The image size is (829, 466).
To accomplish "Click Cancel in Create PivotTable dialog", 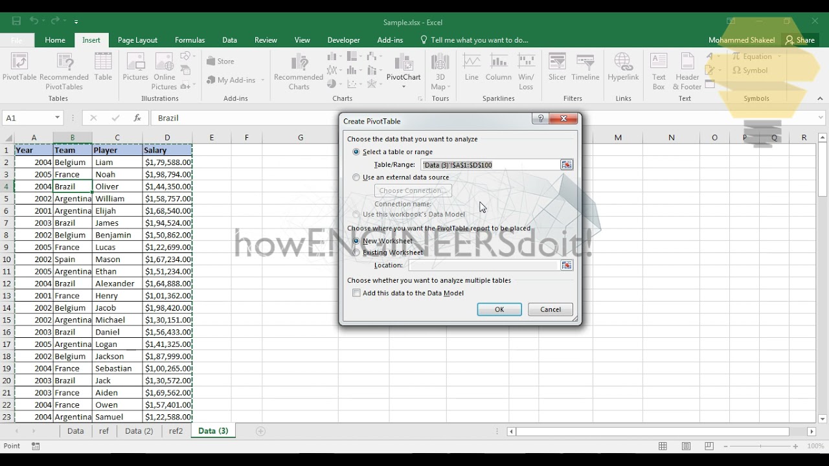I will tap(551, 309).
